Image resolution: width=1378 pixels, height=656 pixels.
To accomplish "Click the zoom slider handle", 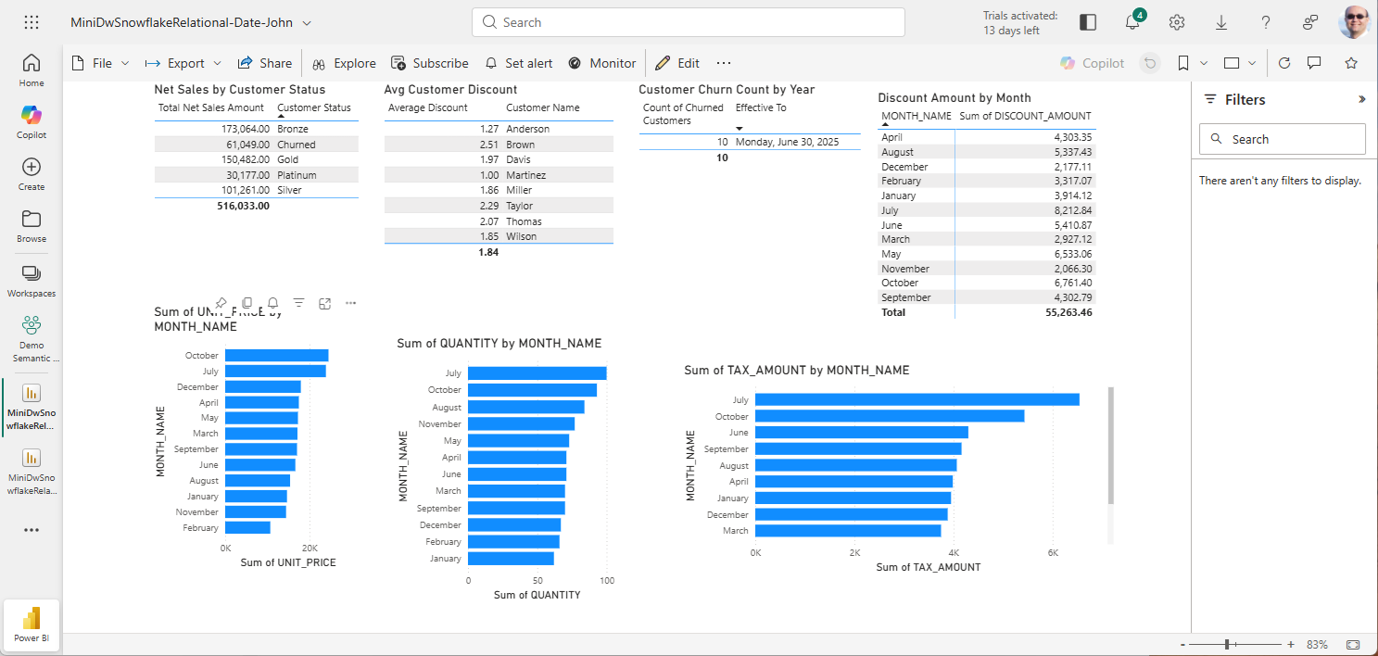I will pos(1227,644).
